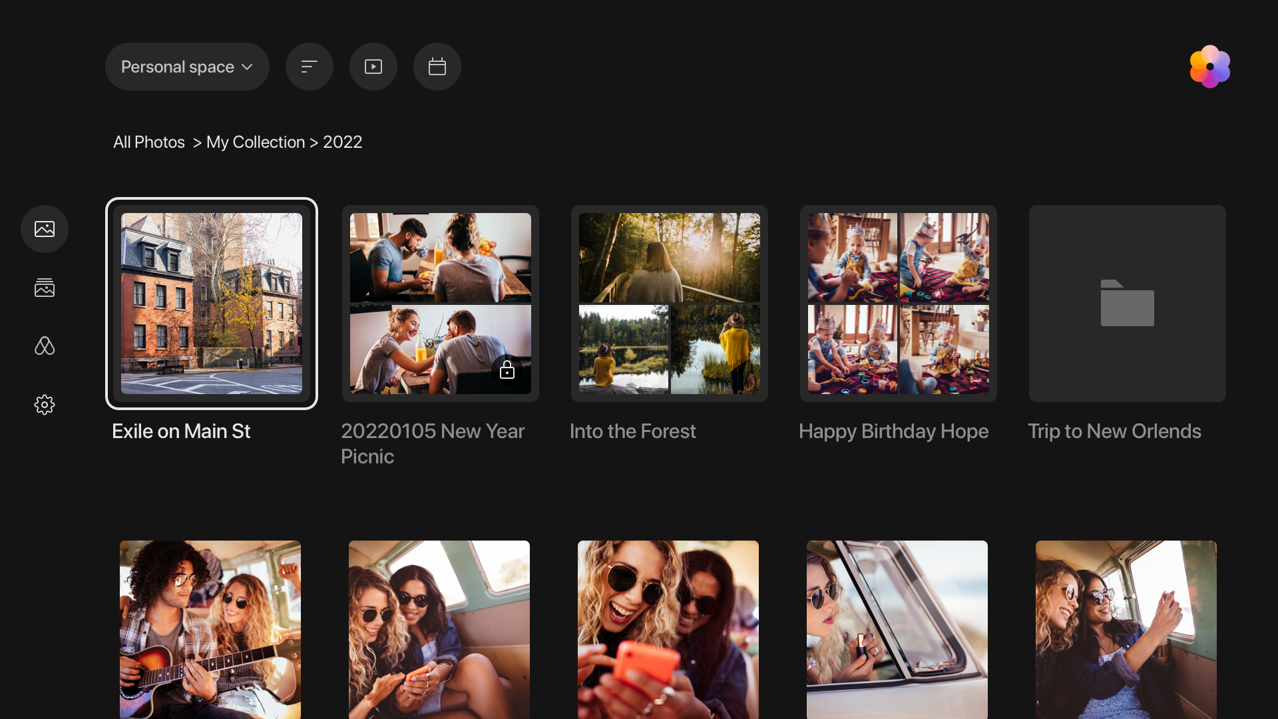Open Happy Birthday Hope album
The height and width of the screenshot is (719, 1278).
click(x=899, y=304)
